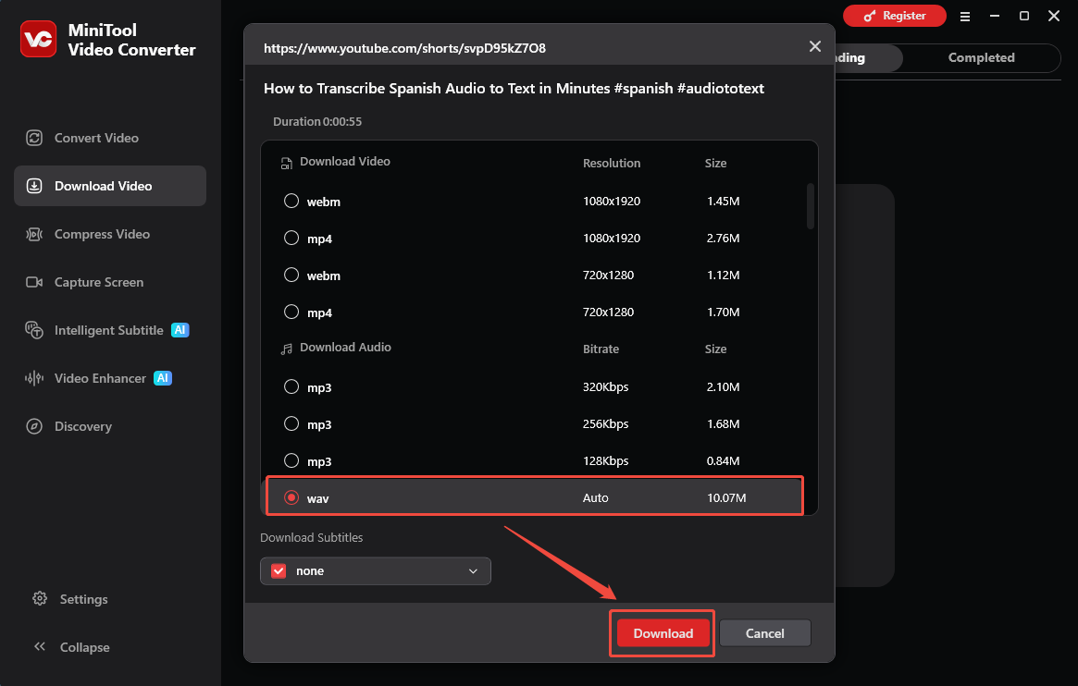Select the webm 1080x1920 radio button
The height and width of the screenshot is (686, 1078).
(291, 202)
